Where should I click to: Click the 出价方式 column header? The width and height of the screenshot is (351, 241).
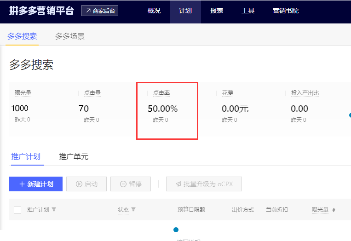(243, 209)
